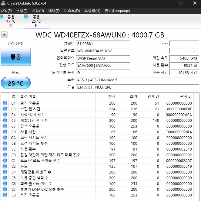Open the 테마(T) menu
The height and width of the screenshot is (201, 201).
click(x=54, y=11)
